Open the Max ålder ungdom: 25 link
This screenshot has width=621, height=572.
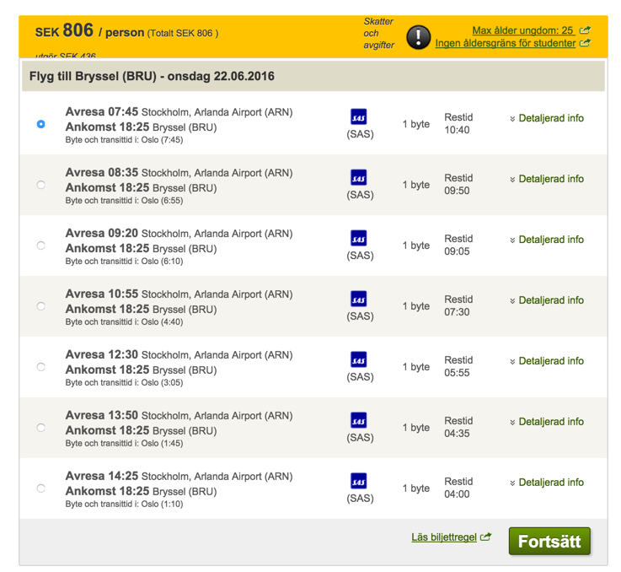pyautogui.click(x=522, y=30)
